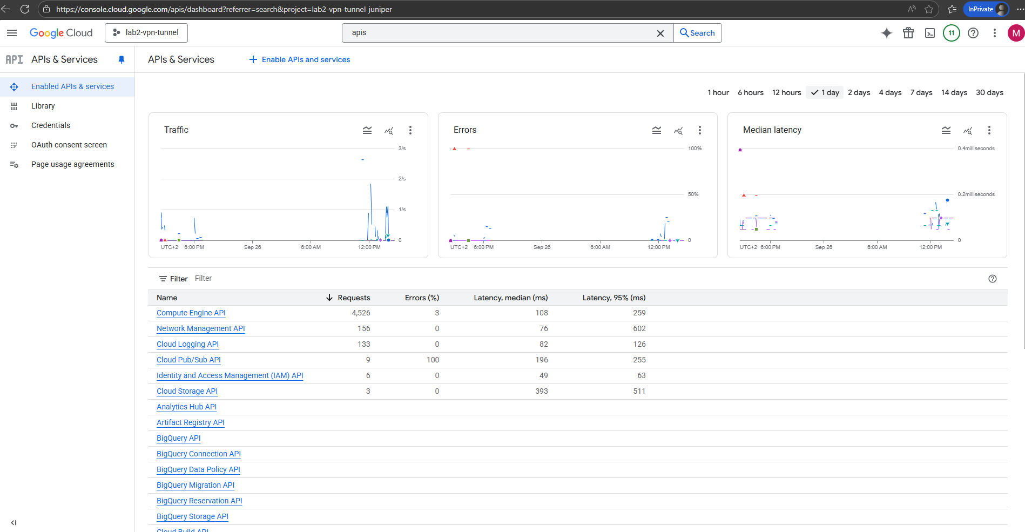This screenshot has height=532, width=1025.
Task: Select 12 hours time range
Action: [x=786, y=92]
